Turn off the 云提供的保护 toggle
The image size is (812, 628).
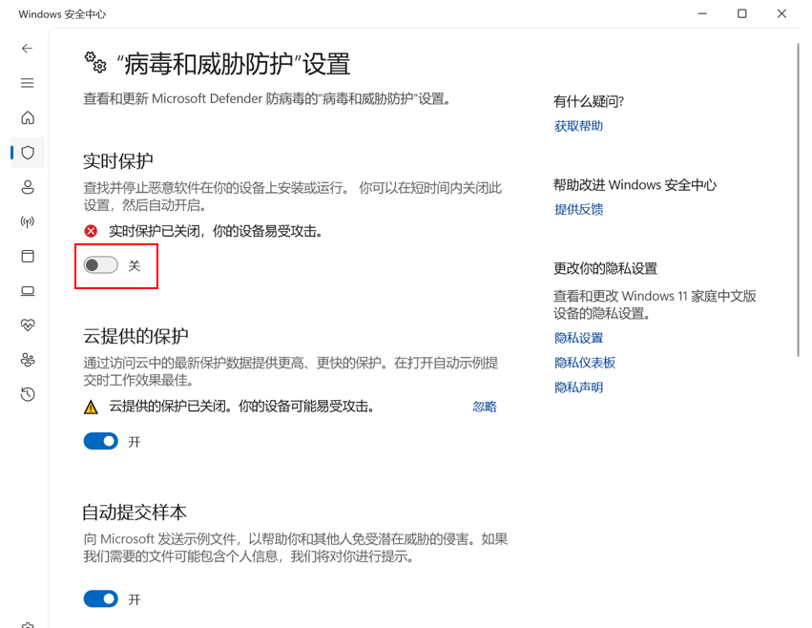[x=101, y=442]
